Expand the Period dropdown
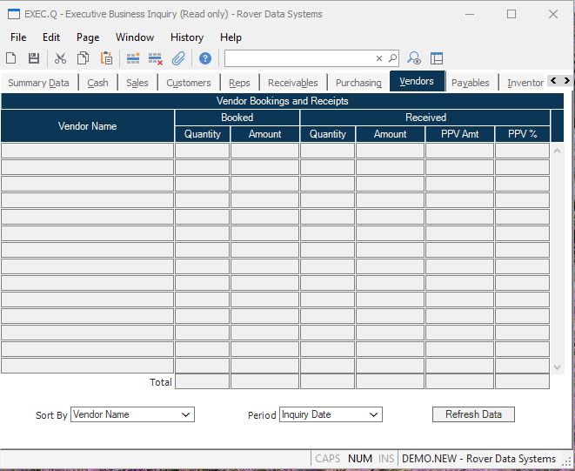This screenshot has height=471, width=575. (x=374, y=415)
